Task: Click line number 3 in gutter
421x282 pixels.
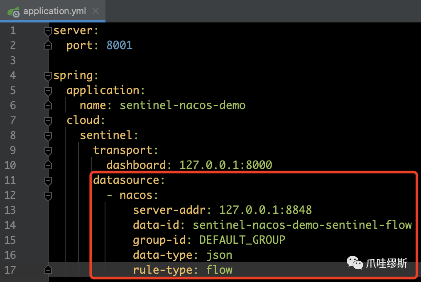Action: point(13,61)
